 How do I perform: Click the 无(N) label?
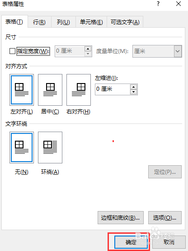point(22,172)
